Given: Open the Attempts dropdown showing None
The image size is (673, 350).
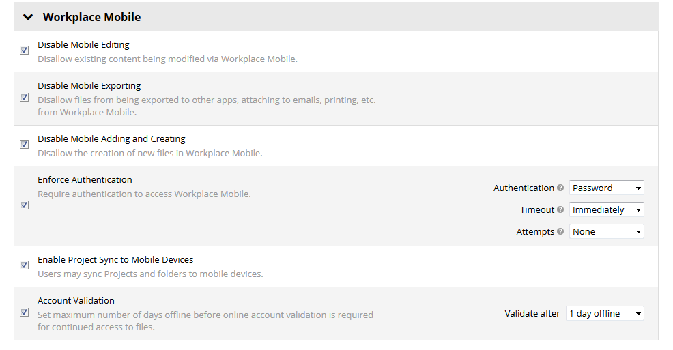Looking at the screenshot, I should point(606,232).
